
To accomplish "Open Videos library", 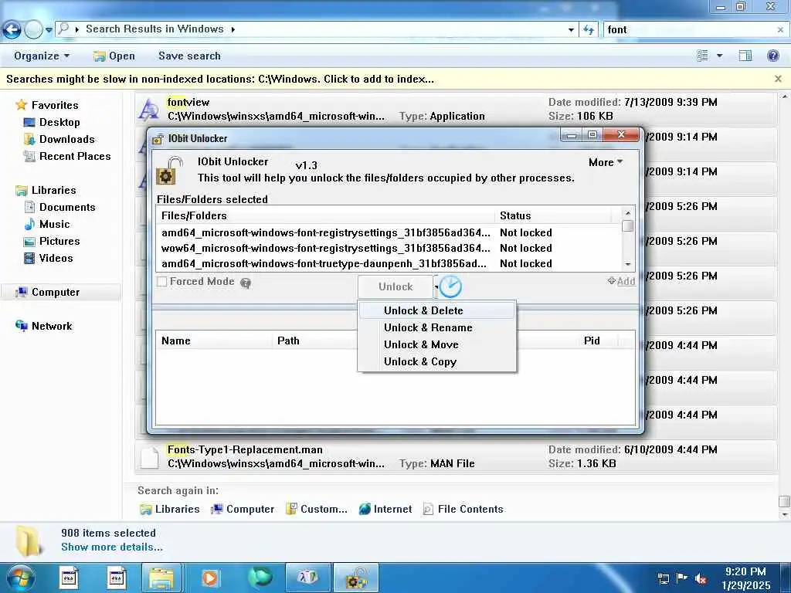I will (x=49, y=258).
